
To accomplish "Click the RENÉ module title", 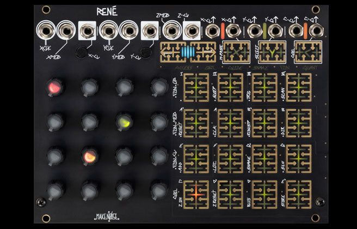I will pos(107,11).
